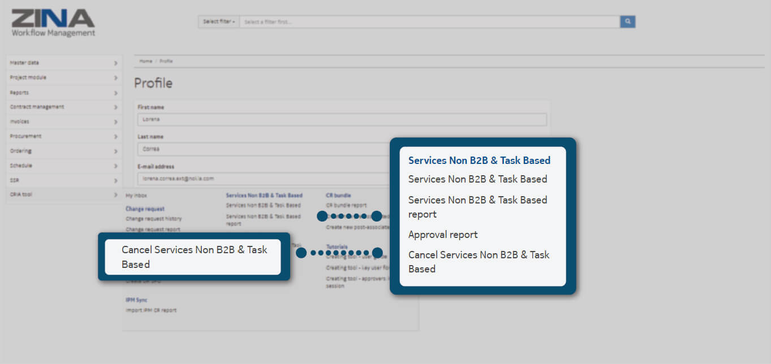
Task: Click the CRIA tool chevron arrow
Action: click(x=115, y=194)
